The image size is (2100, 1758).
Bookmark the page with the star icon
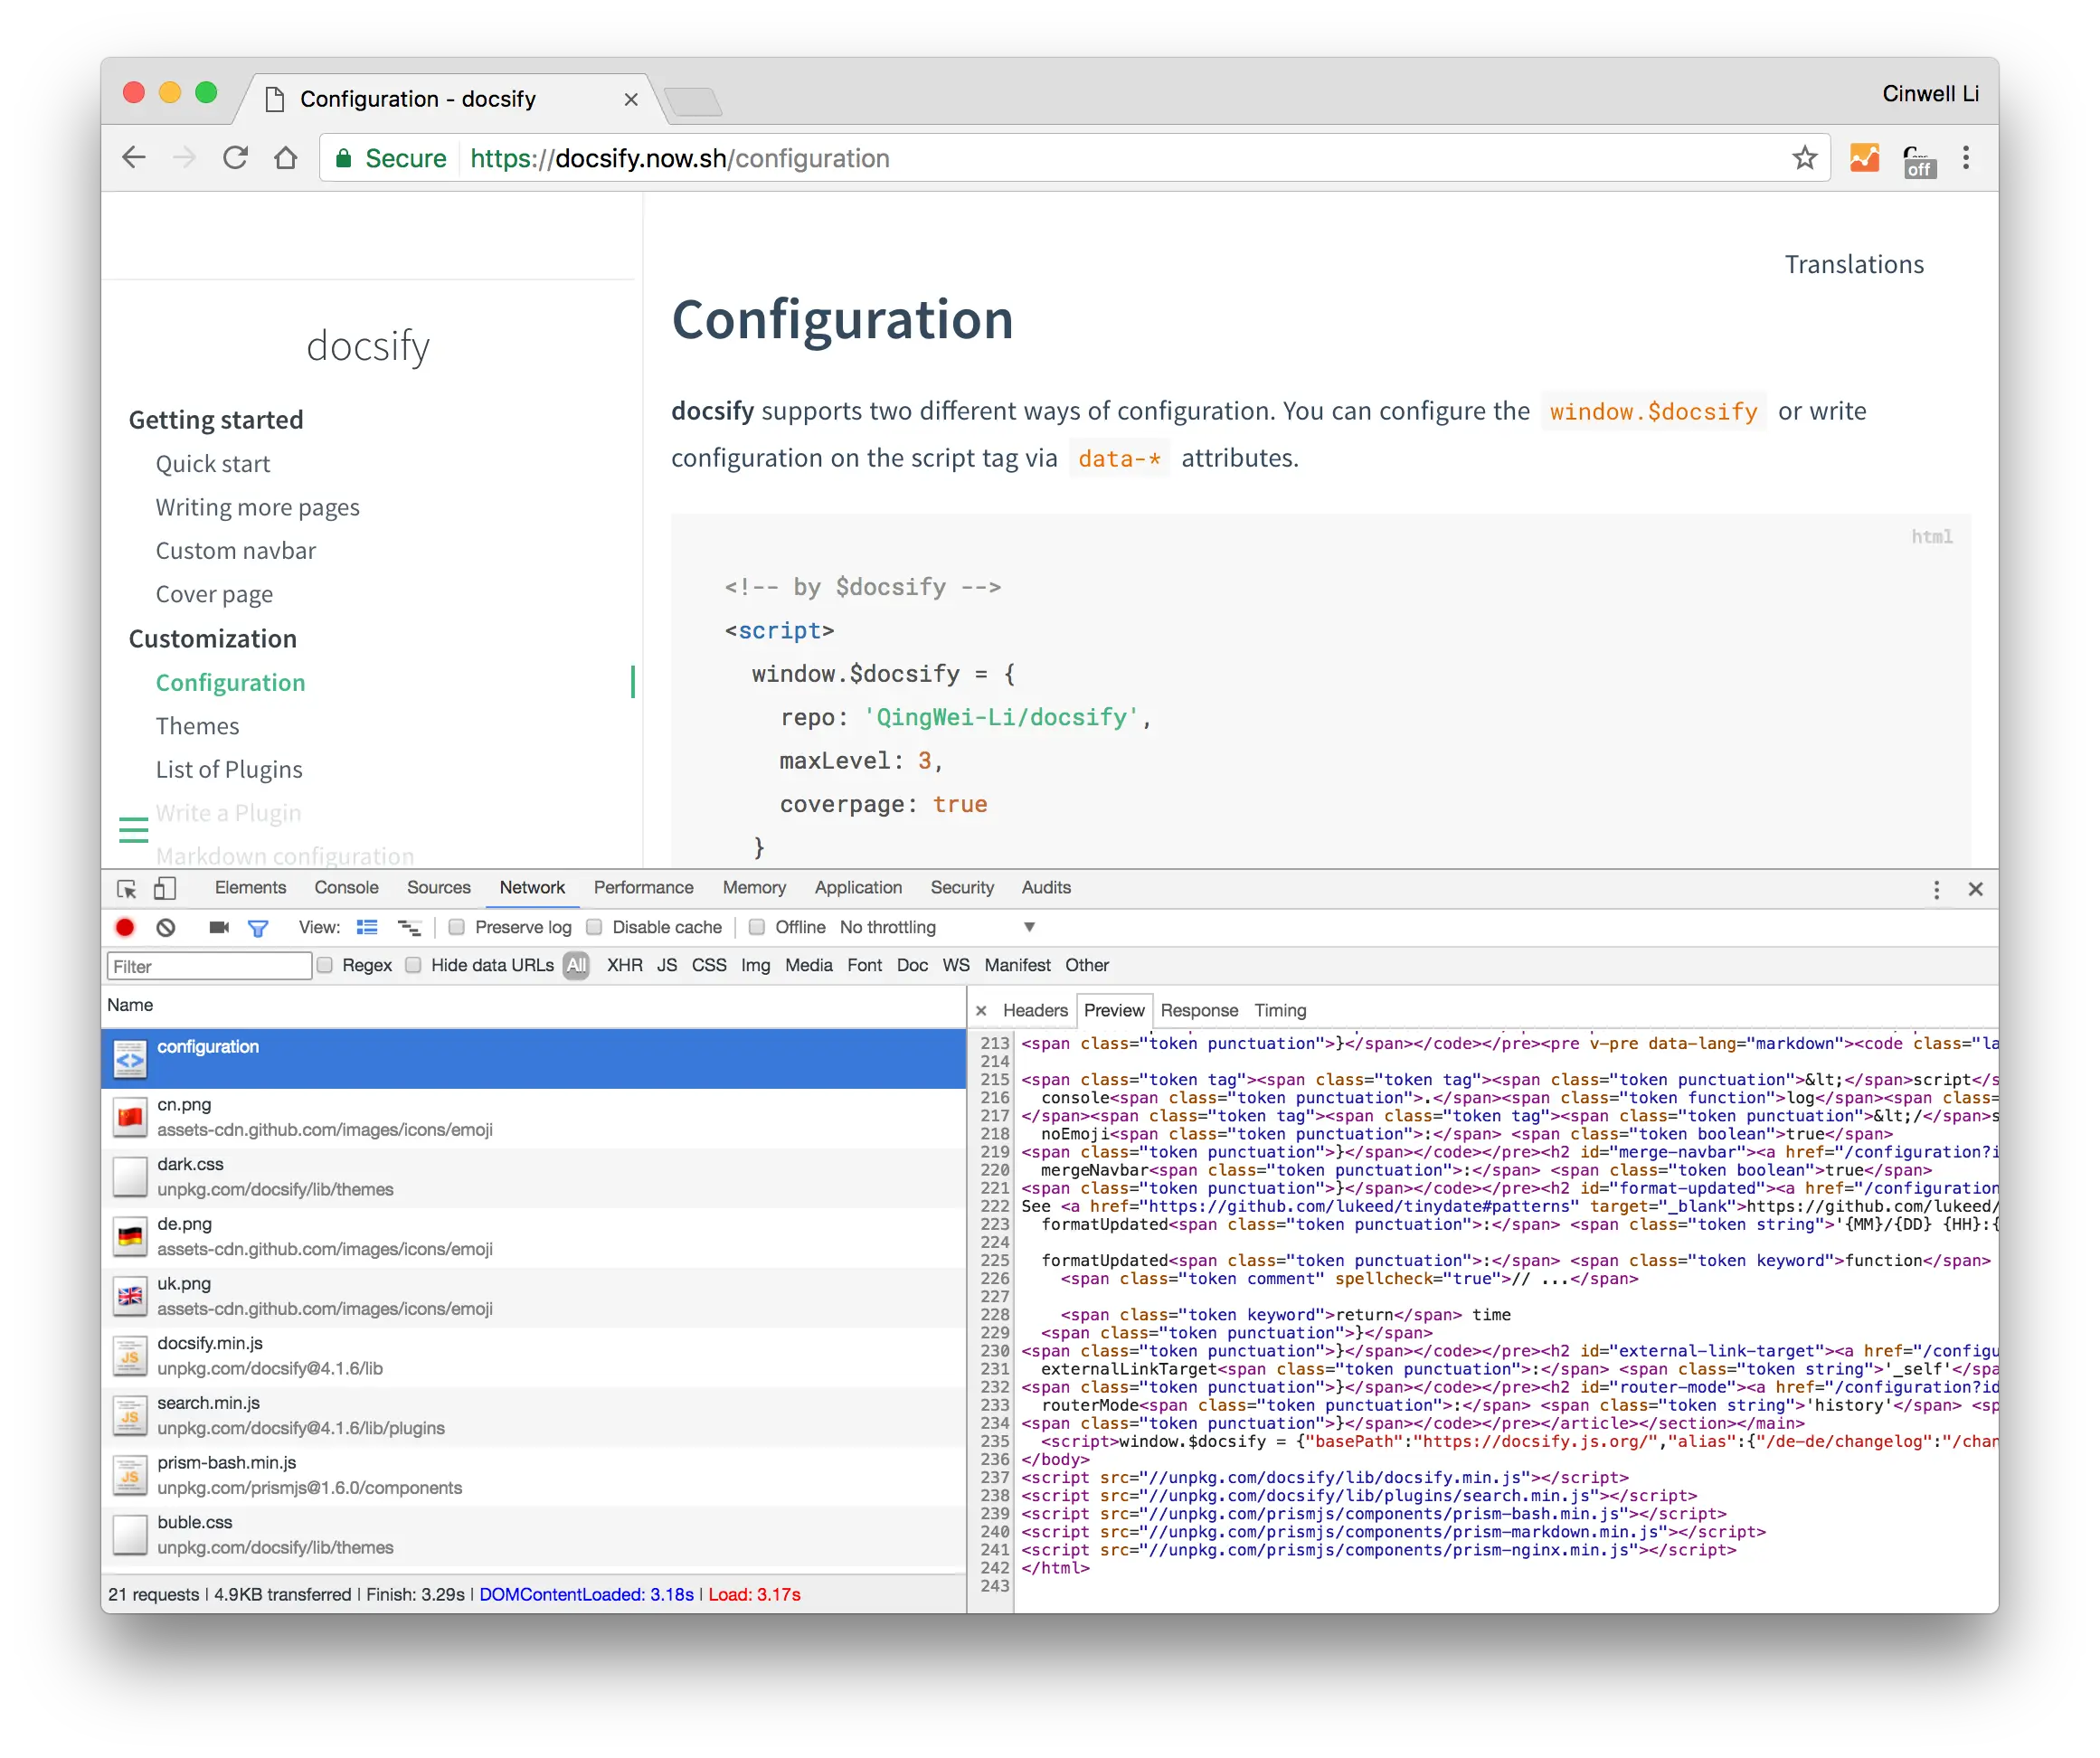point(1804,158)
